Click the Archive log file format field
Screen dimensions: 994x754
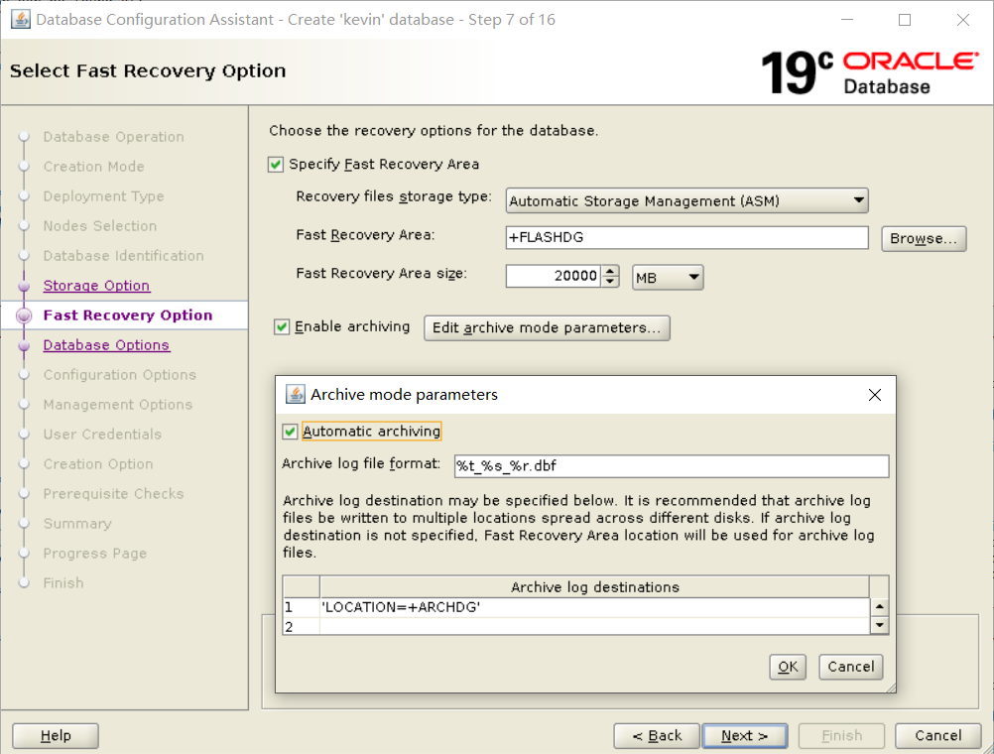[x=672, y=466]
